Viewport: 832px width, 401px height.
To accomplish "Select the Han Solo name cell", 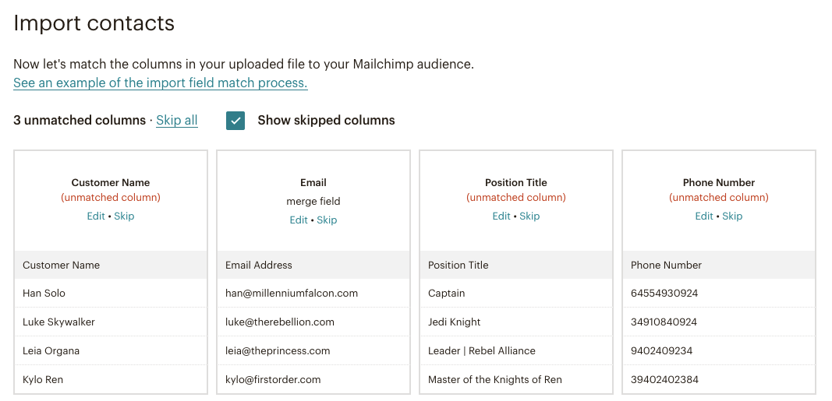I will (x=44, y=294).
